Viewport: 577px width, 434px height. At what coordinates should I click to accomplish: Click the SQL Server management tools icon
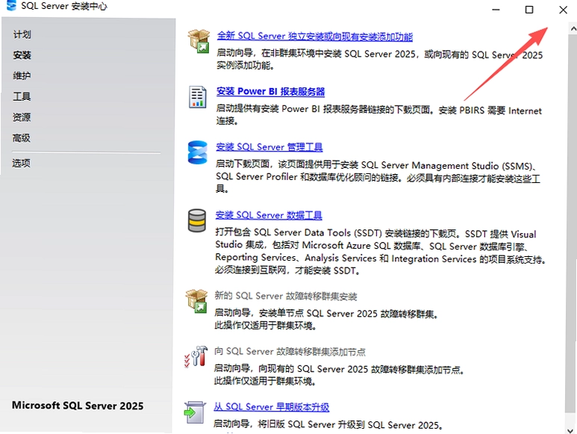coord(198,152)
